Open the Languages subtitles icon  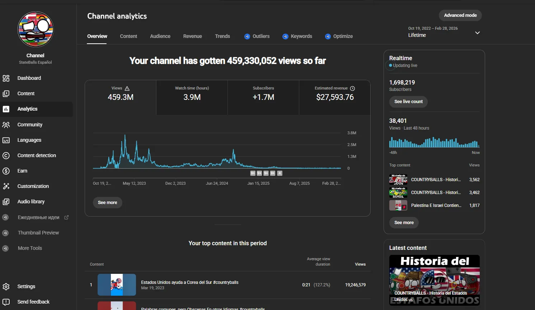6,140
